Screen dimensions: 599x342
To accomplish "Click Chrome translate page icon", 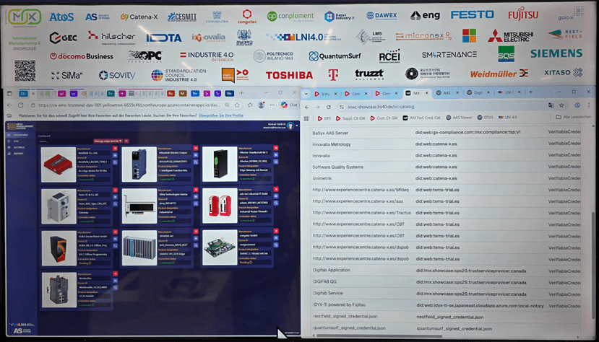I will pos(551,105).
